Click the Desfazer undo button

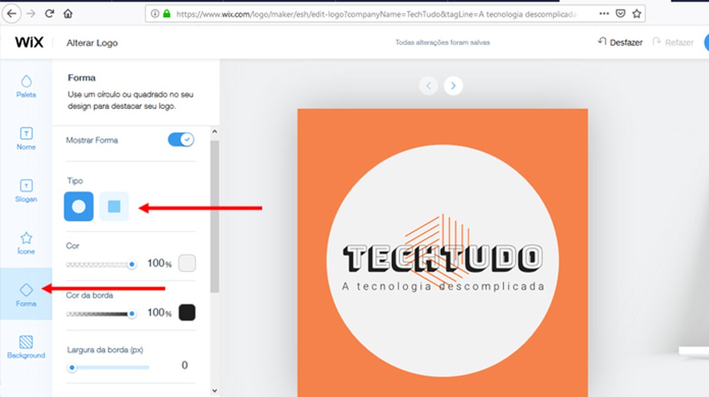click(x=620, y=42)
